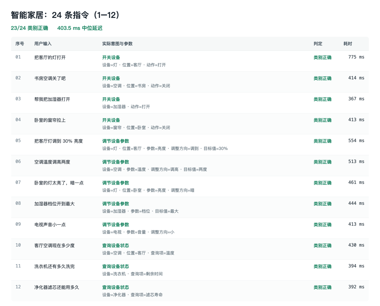Click the 开关设备 intent in row 01
The image size is (380, 306).
pyautogui.click(x=111, y=57)
